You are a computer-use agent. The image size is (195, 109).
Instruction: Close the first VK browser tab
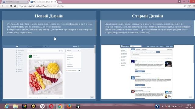27,2
